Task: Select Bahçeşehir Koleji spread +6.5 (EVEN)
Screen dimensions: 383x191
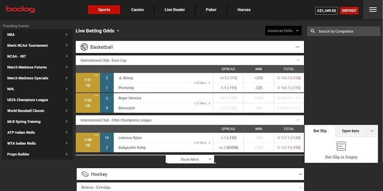Action: click(228, 148)
